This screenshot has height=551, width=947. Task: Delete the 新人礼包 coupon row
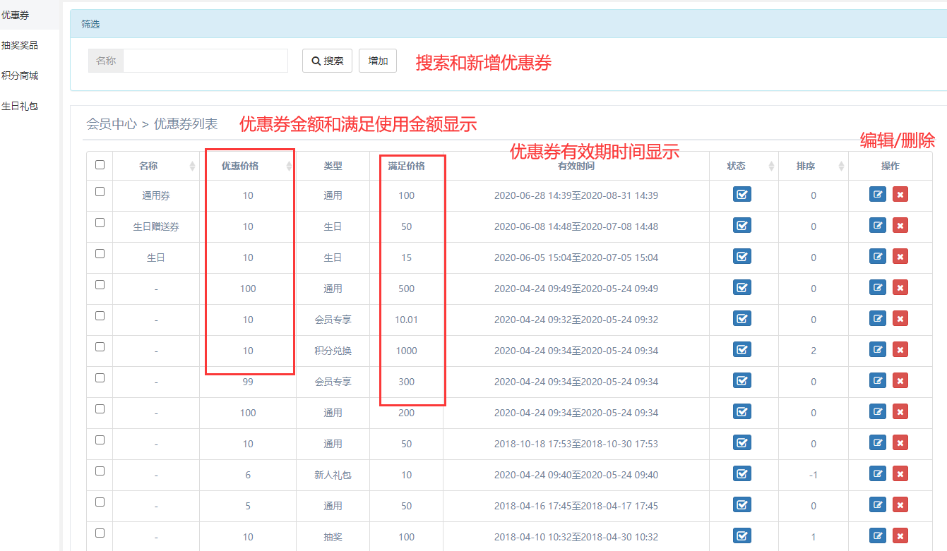tap(900, 474)
